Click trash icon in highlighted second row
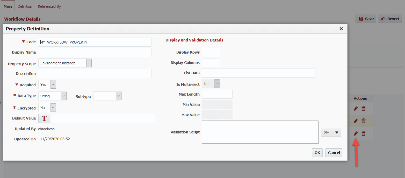The width and height of the screenshot is (405, 178). point(364,121)
